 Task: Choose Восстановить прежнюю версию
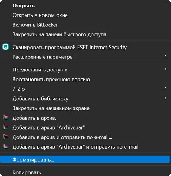click(51, 80)
